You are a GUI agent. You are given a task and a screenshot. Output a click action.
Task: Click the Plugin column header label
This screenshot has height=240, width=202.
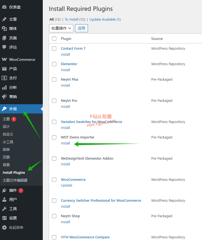[66, 39]
